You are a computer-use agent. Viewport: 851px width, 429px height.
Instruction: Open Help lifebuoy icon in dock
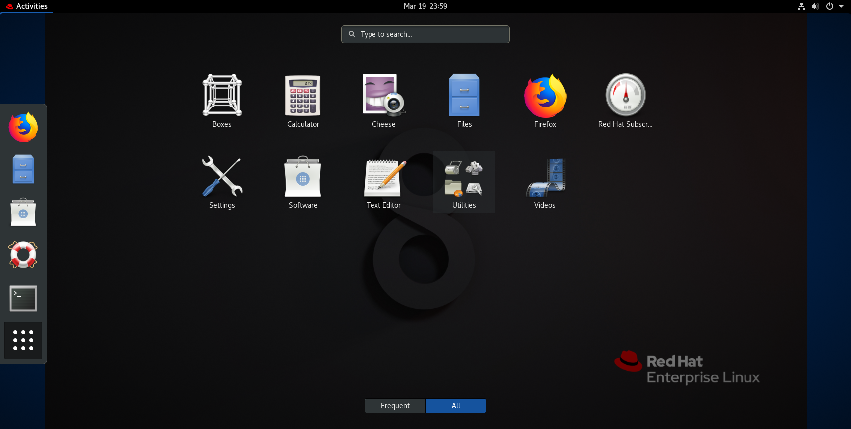click(23, 255)
